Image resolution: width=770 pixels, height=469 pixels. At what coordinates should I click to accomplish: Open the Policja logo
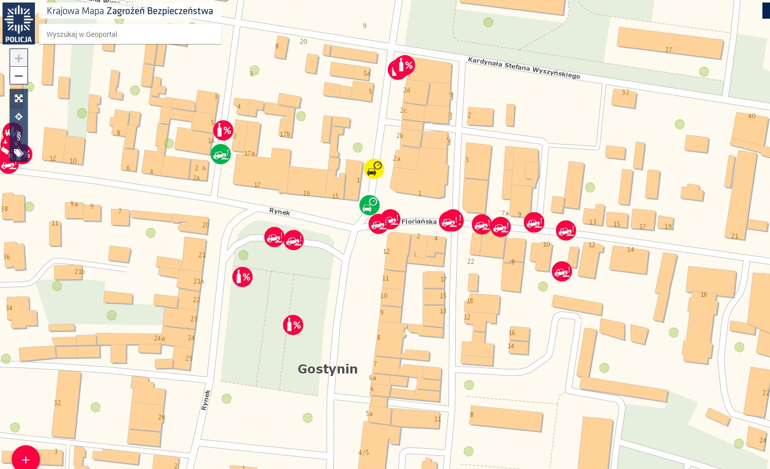(x=19, y=23)
